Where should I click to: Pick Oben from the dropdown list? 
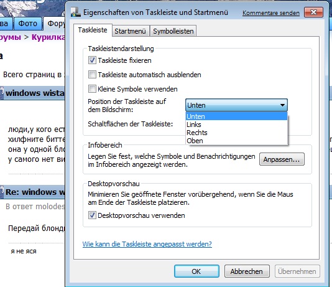click(236, 141)
